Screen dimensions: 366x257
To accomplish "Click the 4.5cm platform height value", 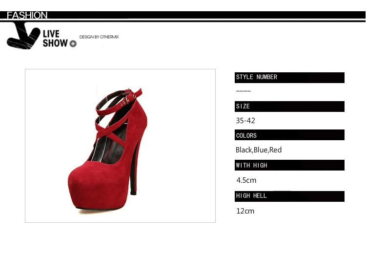I will pos(246,180).
